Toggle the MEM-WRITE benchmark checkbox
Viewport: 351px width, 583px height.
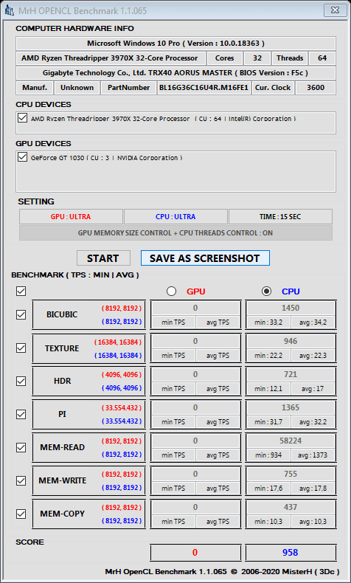pyautogui.click(x=21, y=480)
